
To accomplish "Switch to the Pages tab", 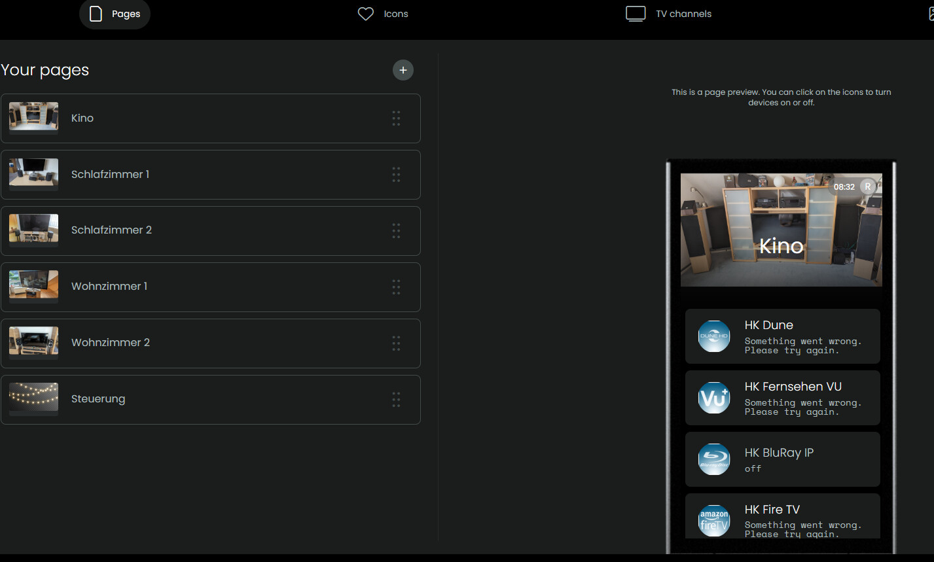I will click(115, 14).
